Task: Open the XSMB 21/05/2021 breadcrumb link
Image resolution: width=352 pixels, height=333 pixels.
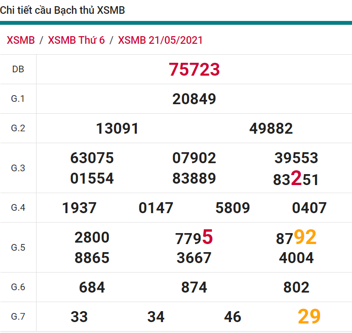Action: pyautogui.click(x=160, y=40)
